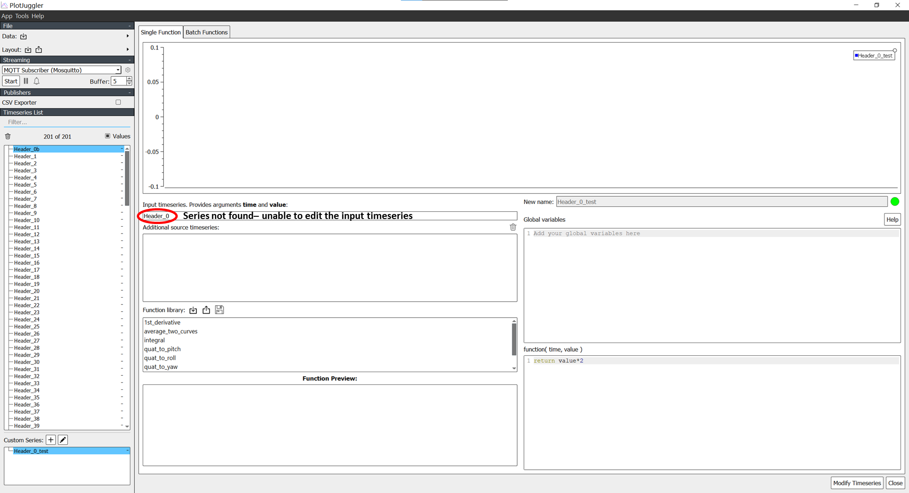Viewport: 909px width, 493px height.
Task: Click the Start streaming button
Action: coord(10,81)
